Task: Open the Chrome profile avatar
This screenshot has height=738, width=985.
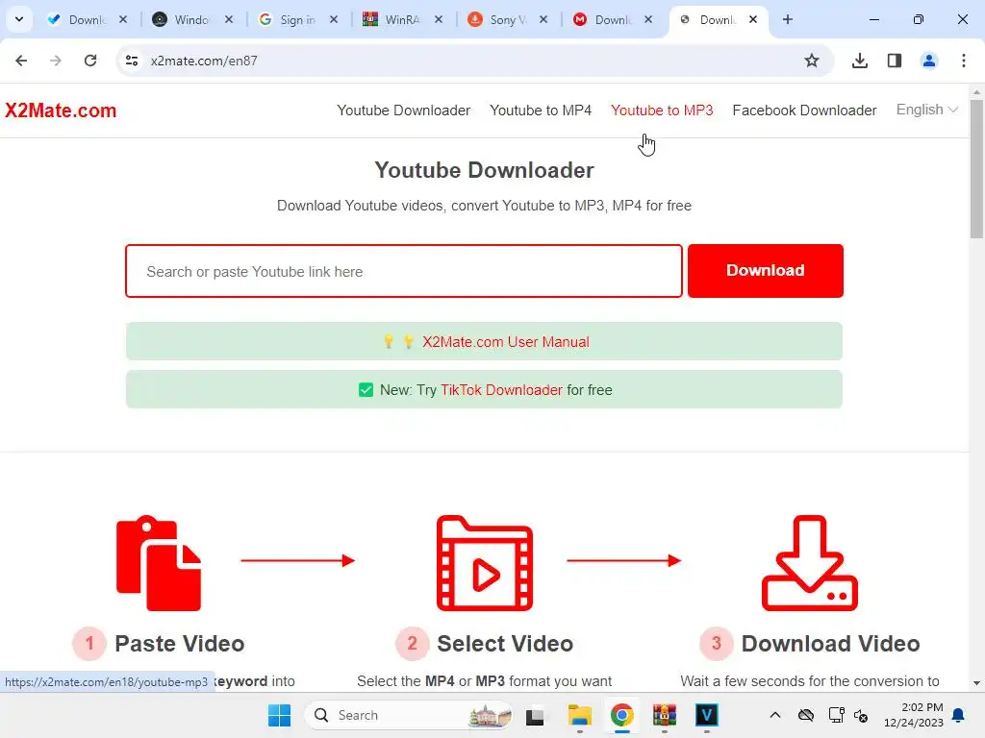Action: (x=929, y=61)
